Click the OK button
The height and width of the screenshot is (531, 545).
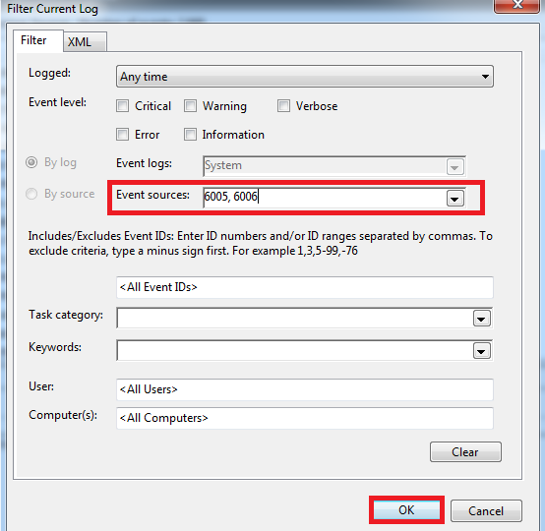pyautogui.click(x=406, y=510)
